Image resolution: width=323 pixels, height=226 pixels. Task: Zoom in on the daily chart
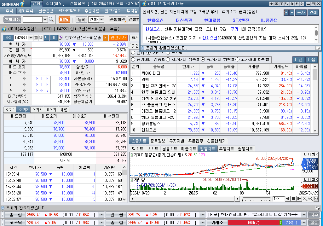(x=305, y=199)
